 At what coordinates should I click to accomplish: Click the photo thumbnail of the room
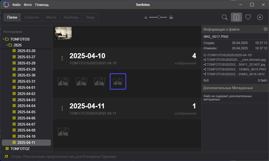63,33
